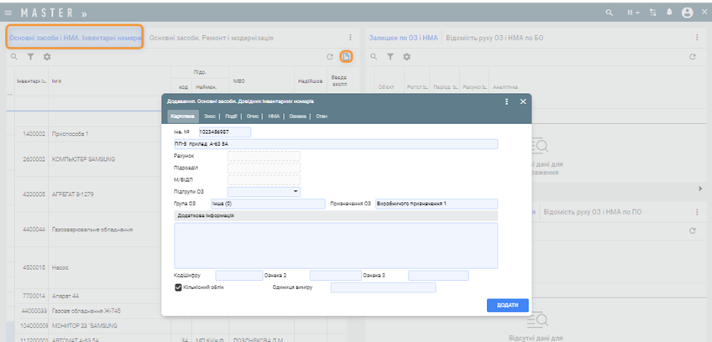
Task: Click the search icon in left panel
Action: pyautogui.click(x=13, y=56)
